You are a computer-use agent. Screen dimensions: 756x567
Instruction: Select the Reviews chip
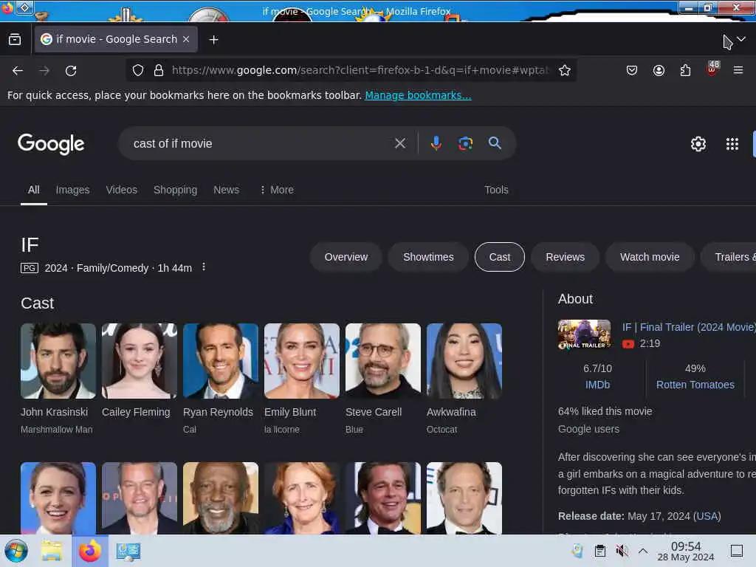pos(565,257)
